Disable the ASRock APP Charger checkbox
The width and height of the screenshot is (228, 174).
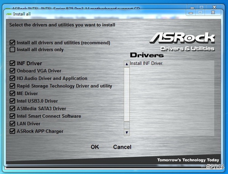pyautogui.click(x=13, y=132)
